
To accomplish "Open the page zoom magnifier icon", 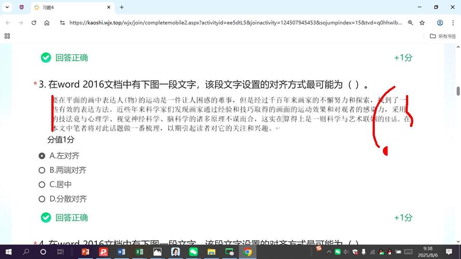I will point(410,23).
